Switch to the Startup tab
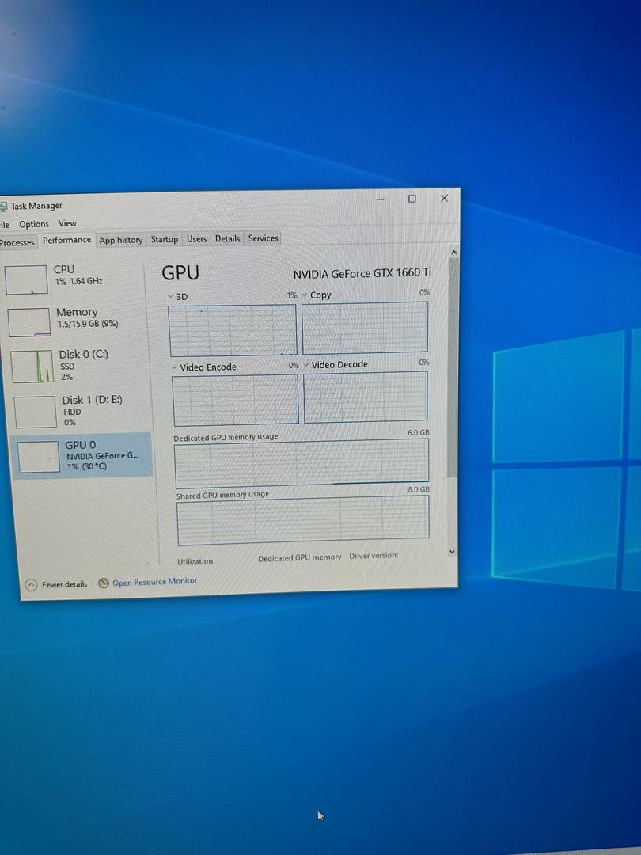The width and height of the screenshot is (641, 855). 165,239
